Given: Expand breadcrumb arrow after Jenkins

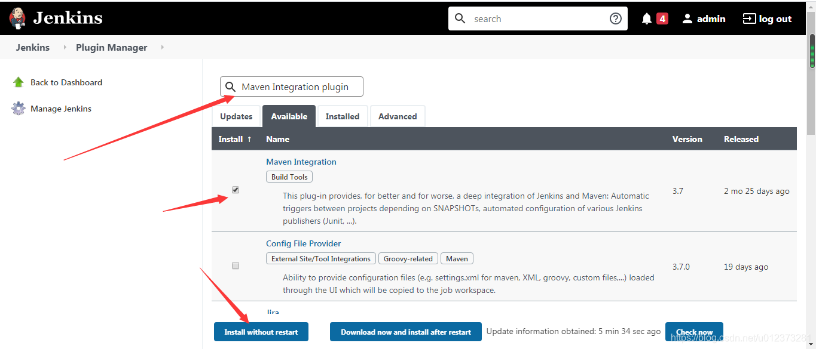Looking at the screenshot, I should [65, 47].
